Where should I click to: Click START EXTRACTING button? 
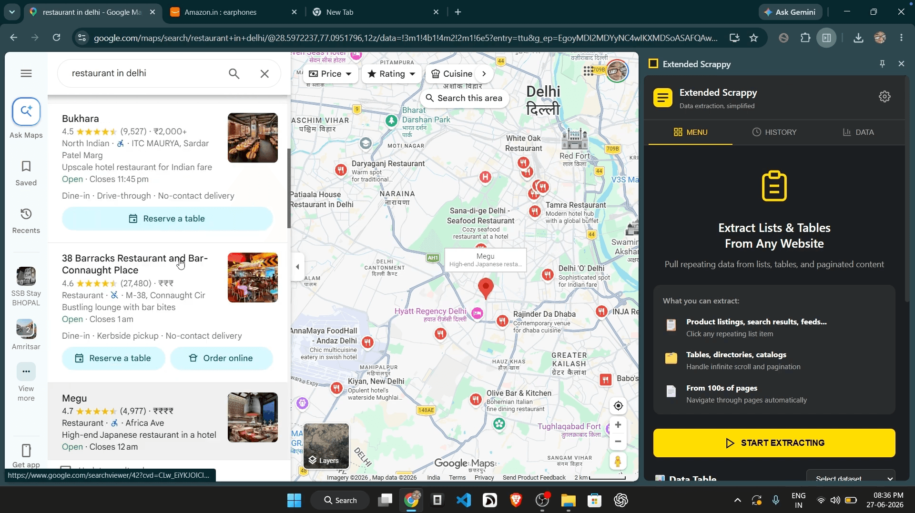pyautogui.click(x=774, y=443)
